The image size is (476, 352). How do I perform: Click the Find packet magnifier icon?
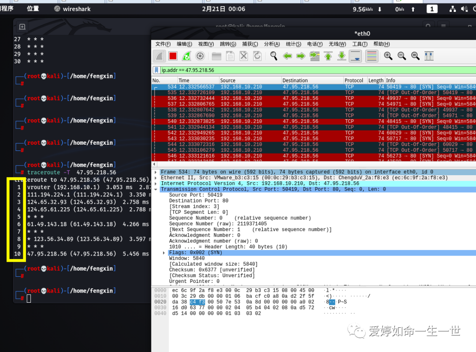coord(274,56)
